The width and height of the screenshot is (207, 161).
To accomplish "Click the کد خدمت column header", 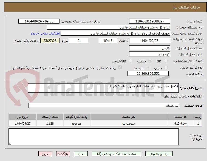I will [180, 117].
